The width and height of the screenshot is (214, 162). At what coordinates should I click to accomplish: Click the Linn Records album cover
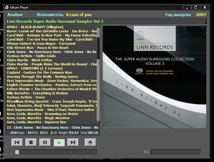coord(154,77)
